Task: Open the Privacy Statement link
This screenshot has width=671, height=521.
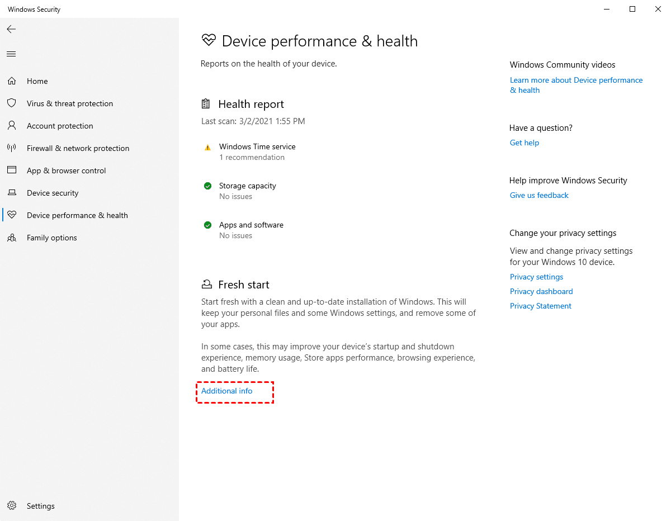Action: (541, 306)
